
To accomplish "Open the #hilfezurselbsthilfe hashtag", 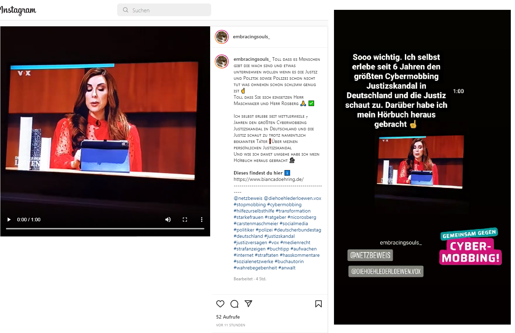I will pyautogui.click(x=254, y=211).
